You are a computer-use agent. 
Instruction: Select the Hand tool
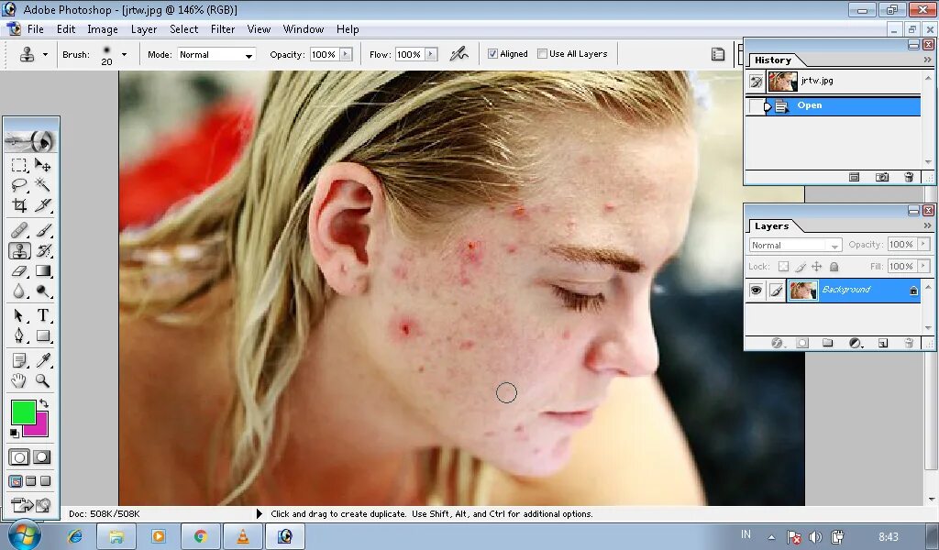click(19, 380)
